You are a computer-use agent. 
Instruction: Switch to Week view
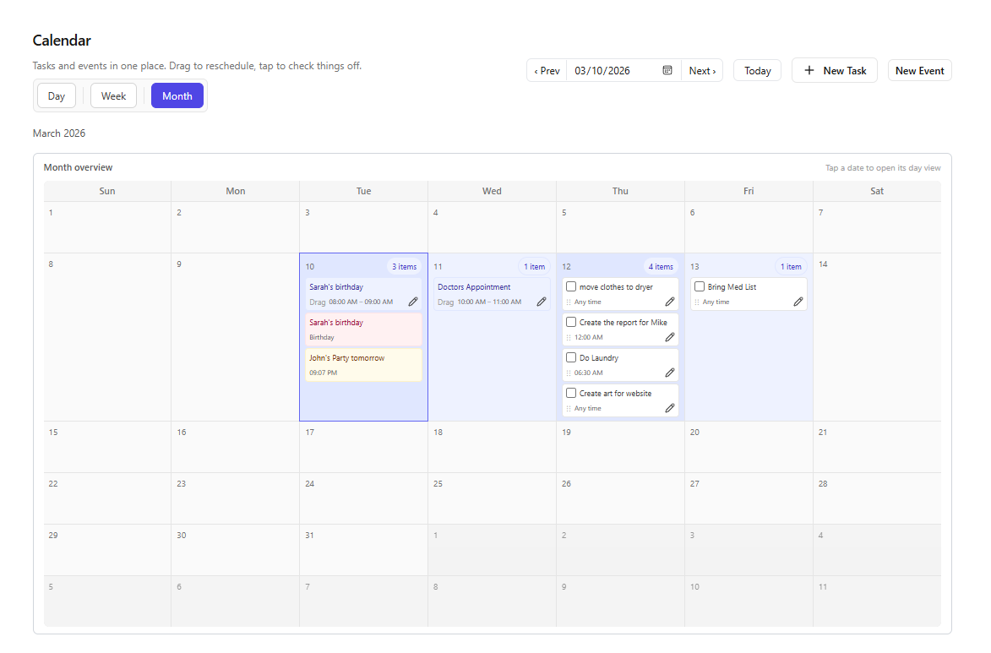[113, 95]
